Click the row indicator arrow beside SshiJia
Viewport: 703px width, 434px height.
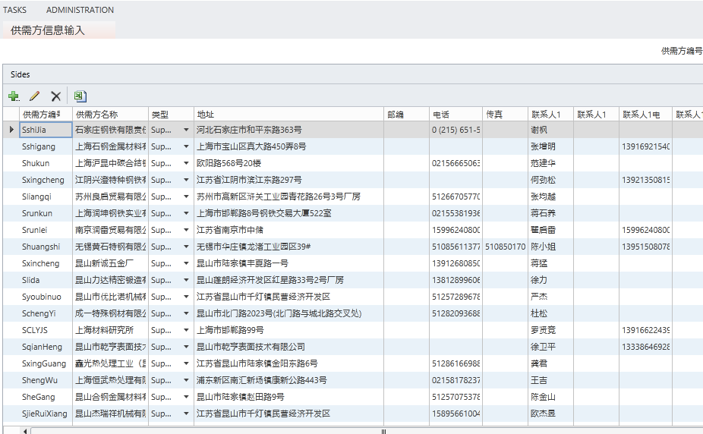[11, 130]
